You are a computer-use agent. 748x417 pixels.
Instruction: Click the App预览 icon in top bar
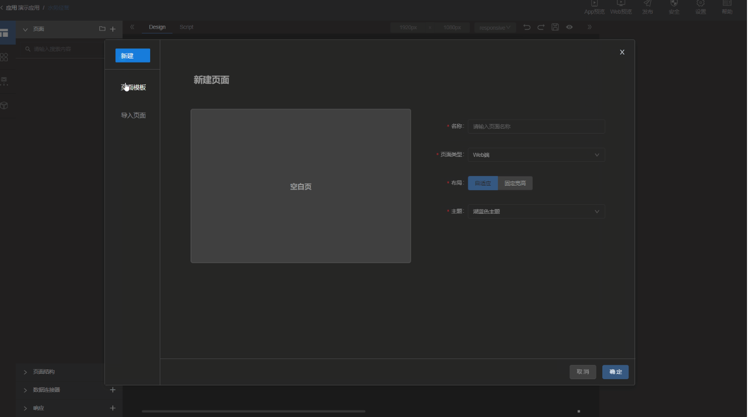[594, 4]
